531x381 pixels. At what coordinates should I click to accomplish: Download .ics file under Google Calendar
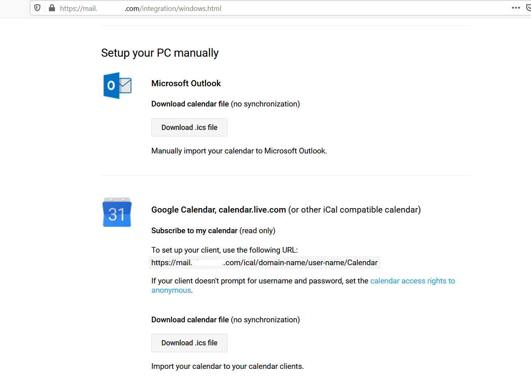[x=189, y=343]
